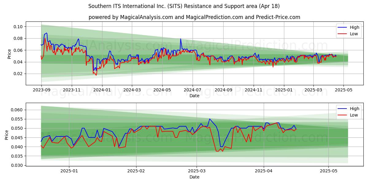Click the 2024-09 tick label
The image size is (368, 184).
coord(223,90)
